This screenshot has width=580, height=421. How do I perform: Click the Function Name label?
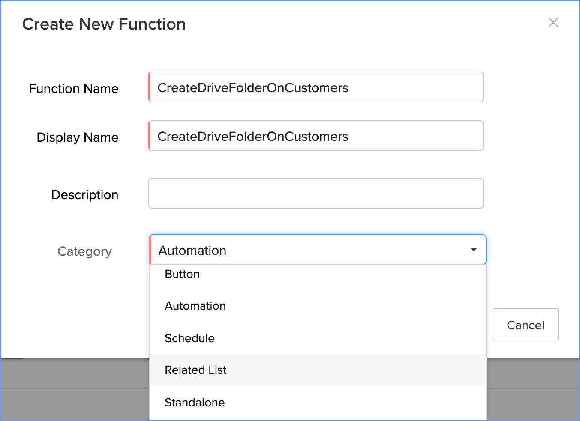click(x=74, y=89)
